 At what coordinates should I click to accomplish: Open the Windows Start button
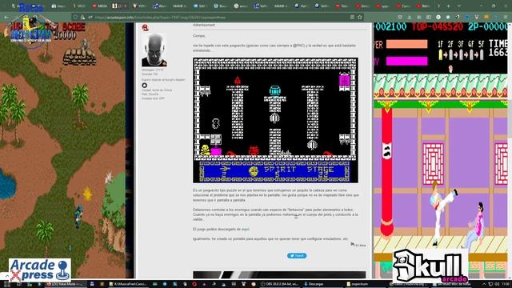(x=7, y=284)
